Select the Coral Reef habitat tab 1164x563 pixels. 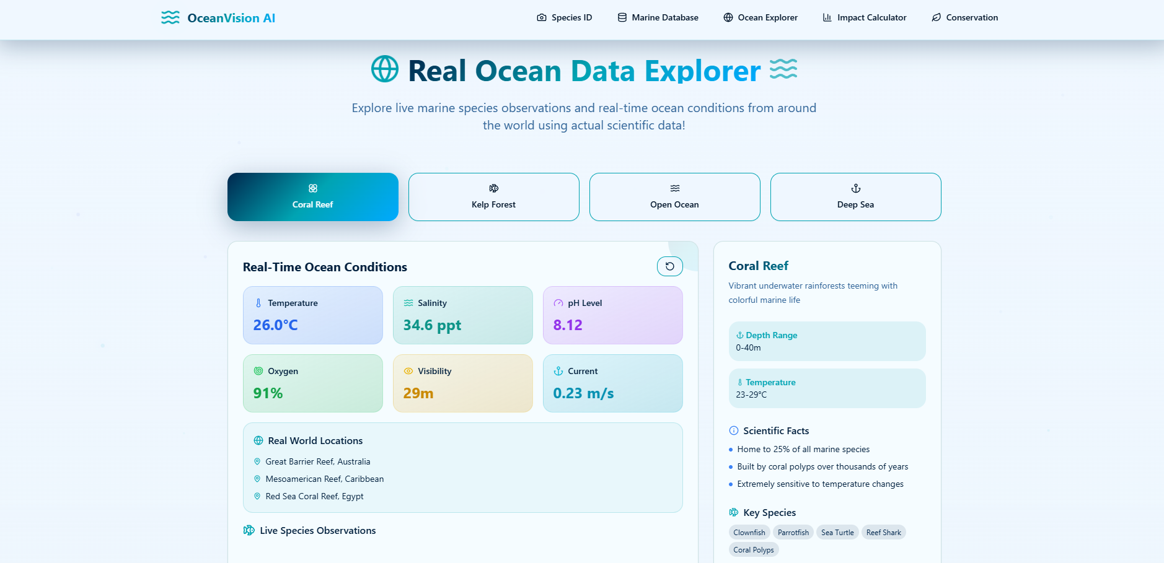tap(313, 197)
